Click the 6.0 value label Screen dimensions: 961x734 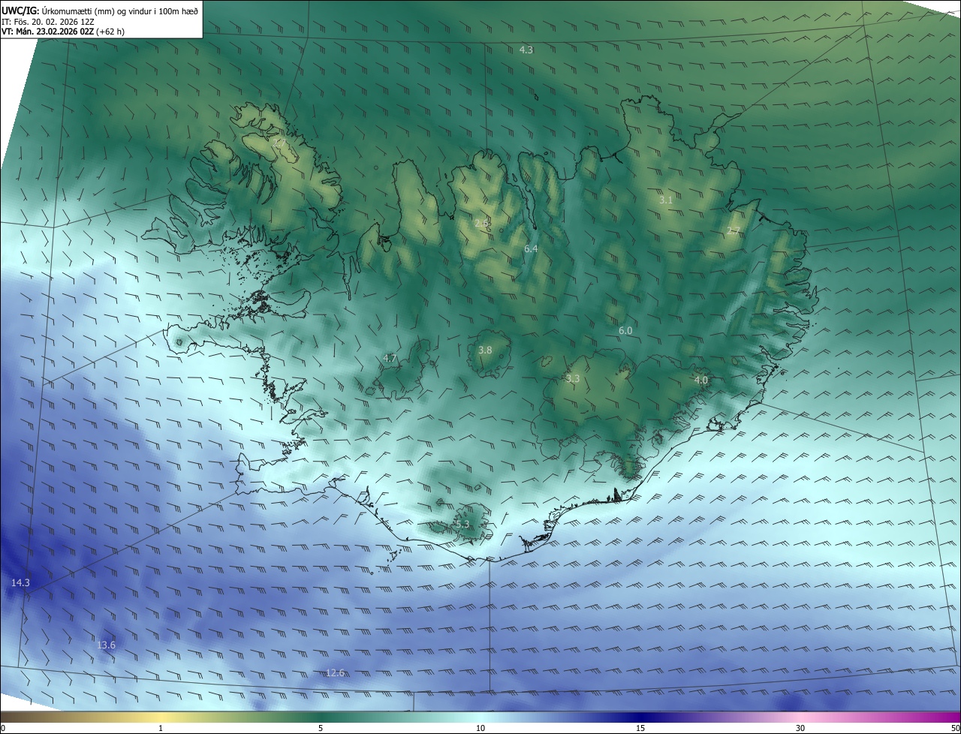click(x=625, y=330)
